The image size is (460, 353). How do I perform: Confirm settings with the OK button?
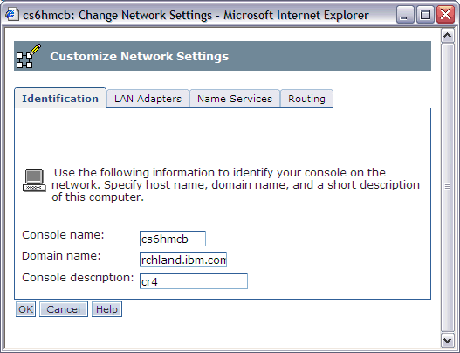(26, 309)
